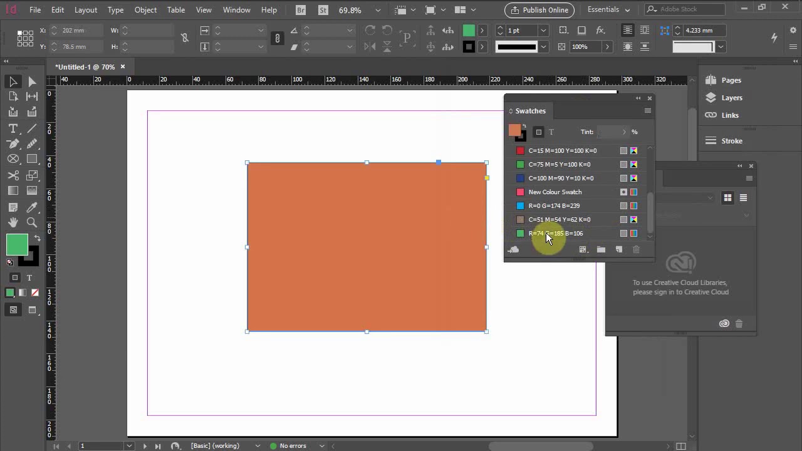This screenshot has width=802, height=451.
Task: Click New Swatch icon in Swatches panel
Action: pos(619,249)
